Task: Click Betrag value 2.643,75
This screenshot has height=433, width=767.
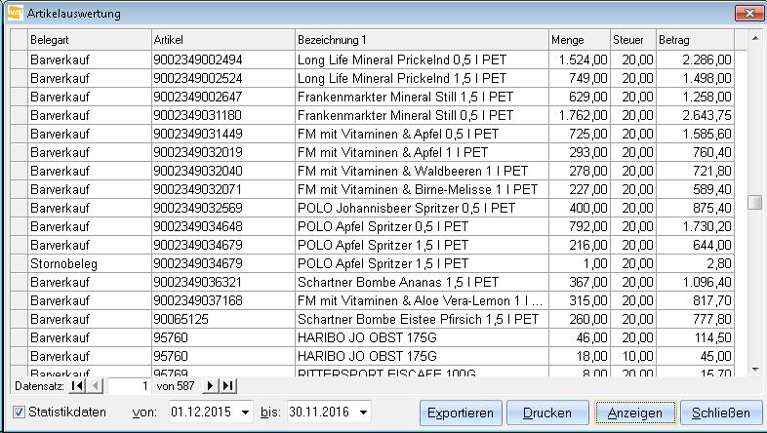Action: point(706,115)
